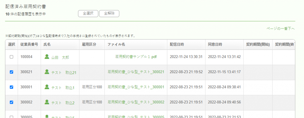Click consent time 2022-08-24 09:40:56
This screenshot has width=304, height=118.
click(224, 102)
